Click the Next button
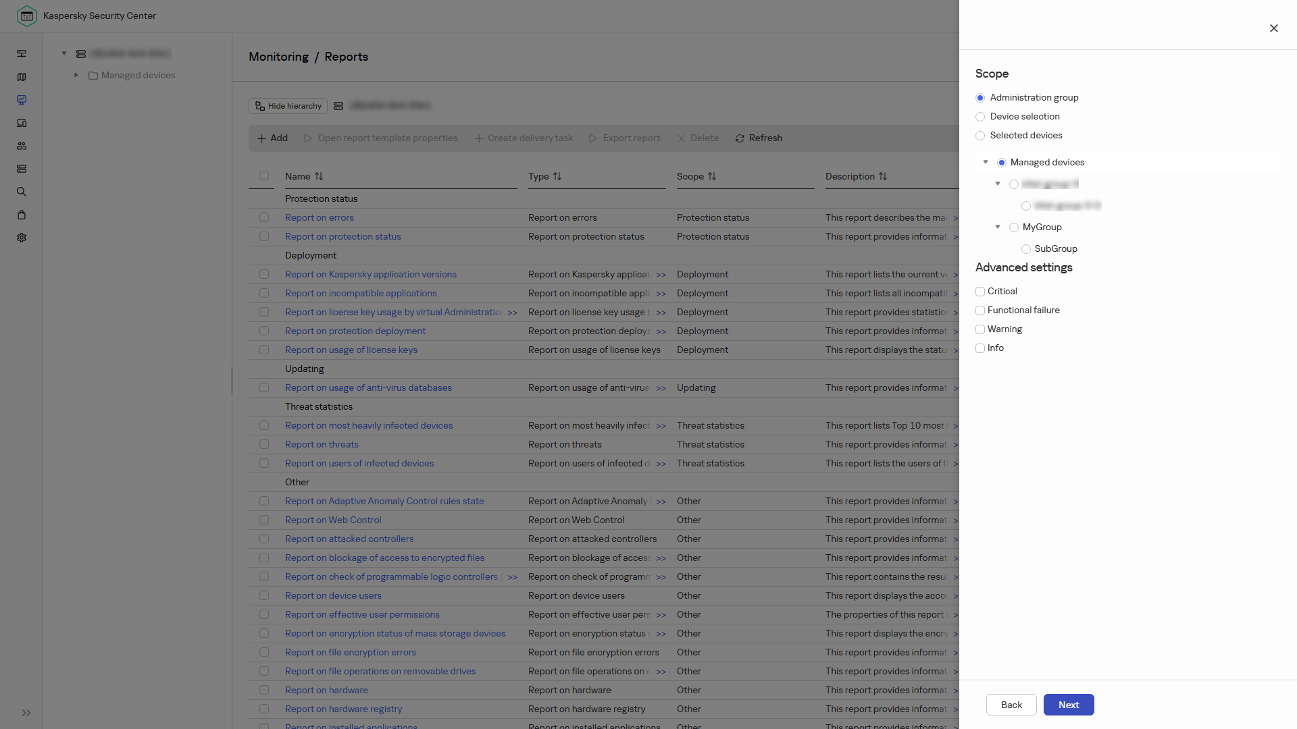 coord(1069,705)
